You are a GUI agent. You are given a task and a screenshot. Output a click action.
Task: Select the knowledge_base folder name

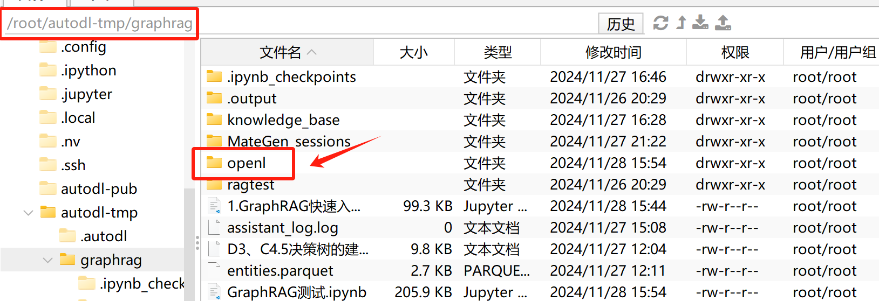pyautogui.click(x=283, y=120)
